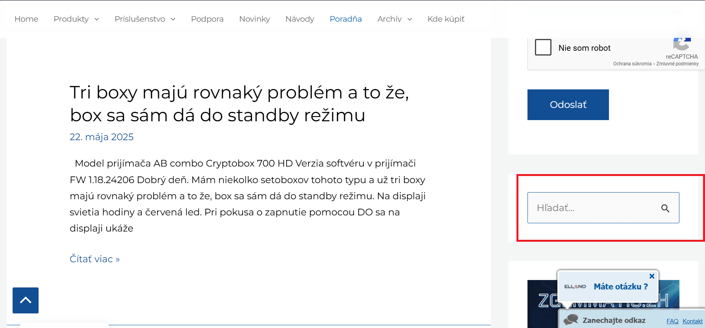Click the speech bubble chat icon
This screenshot has height=328, width=705.
point(571,320)
